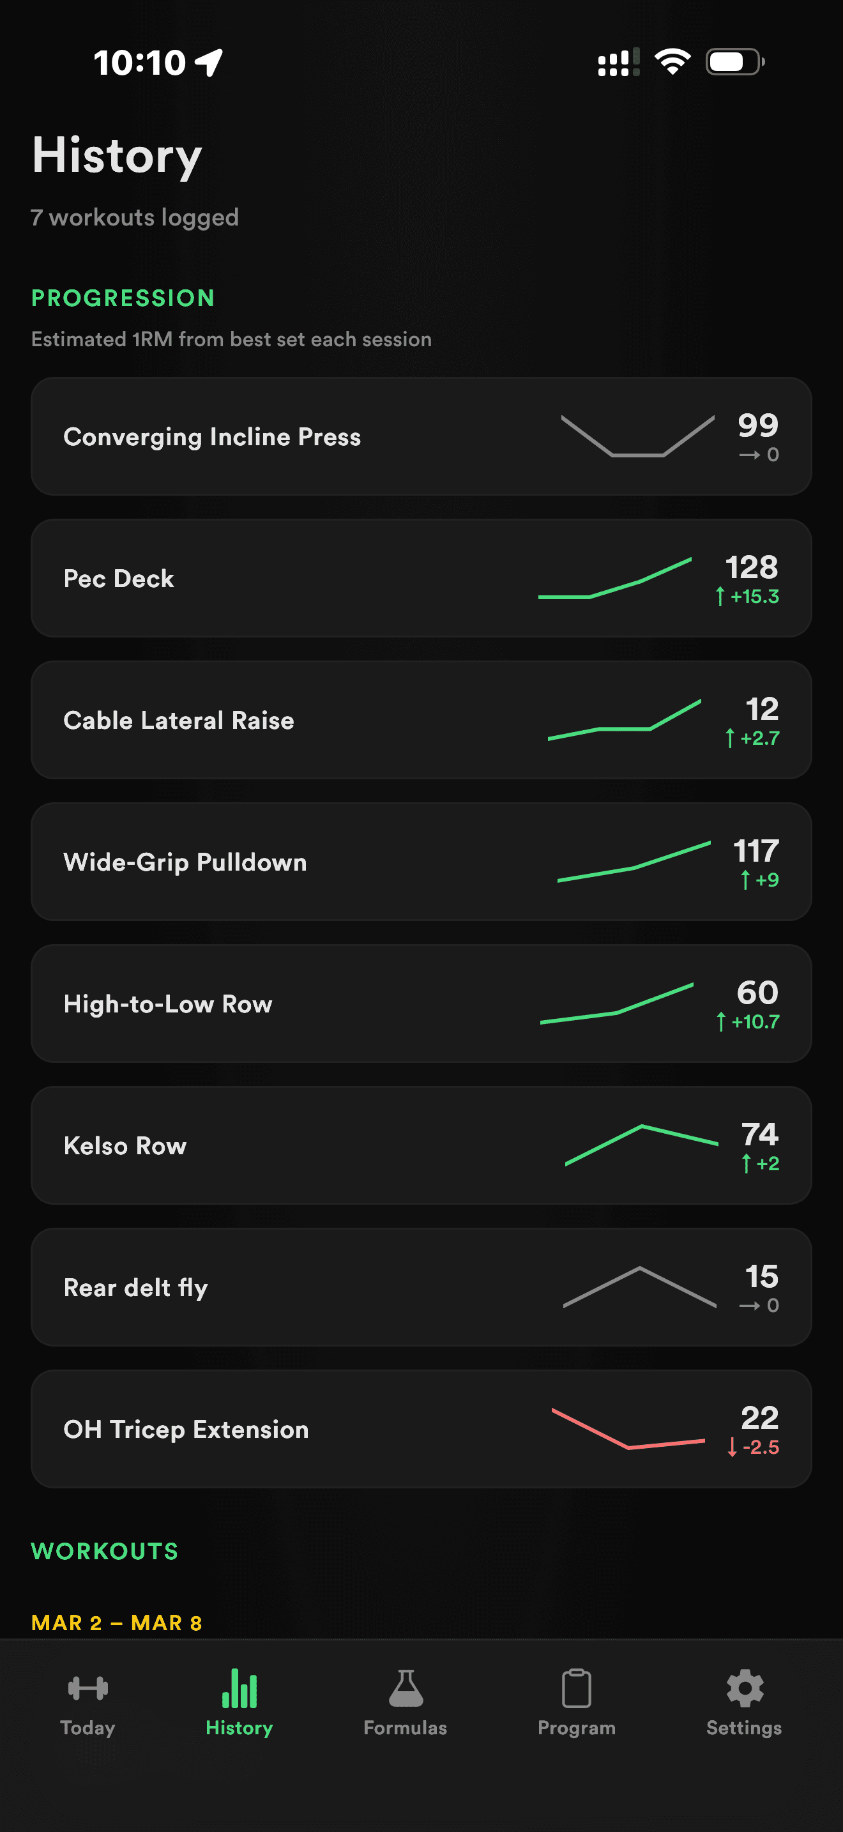
Task: Tap the 128 estimated 1RM value
Action: tap(751, 567)
